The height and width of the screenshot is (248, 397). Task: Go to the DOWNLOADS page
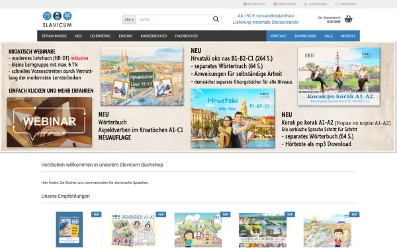pyautogui.click(x=305, y=36)
